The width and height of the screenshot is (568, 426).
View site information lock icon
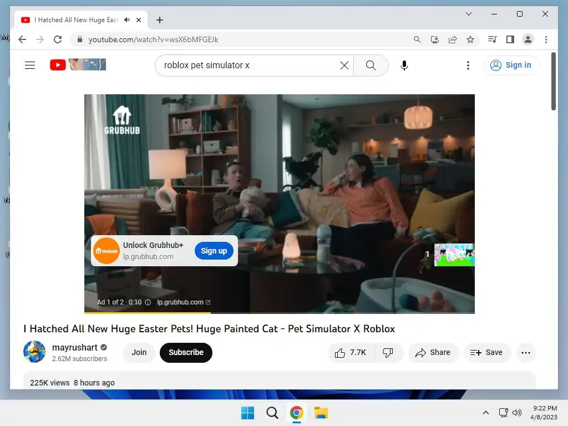80,39
